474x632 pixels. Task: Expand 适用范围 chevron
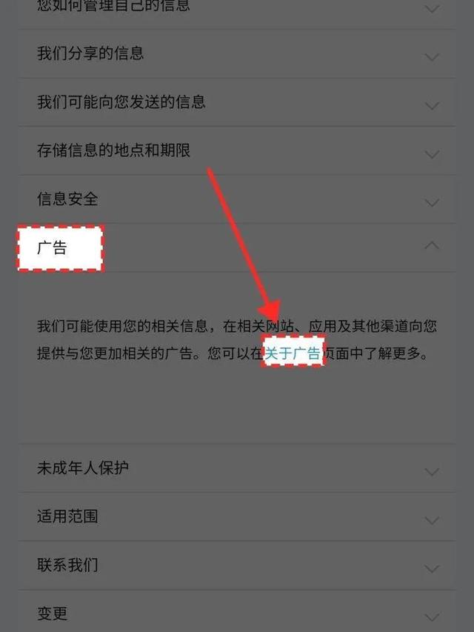pyautogui.click(x=432, y=520)
